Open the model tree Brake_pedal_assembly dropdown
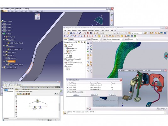 70,42
